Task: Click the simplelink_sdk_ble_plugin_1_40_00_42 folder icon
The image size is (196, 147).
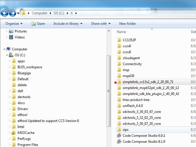Action: point(119,94)
